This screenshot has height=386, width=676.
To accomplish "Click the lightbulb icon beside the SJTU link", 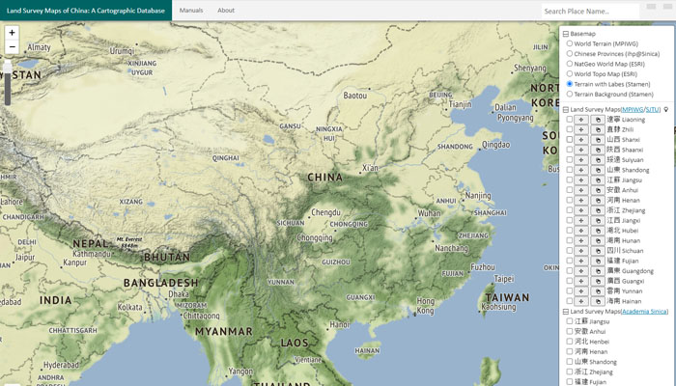I will [666, 109].
